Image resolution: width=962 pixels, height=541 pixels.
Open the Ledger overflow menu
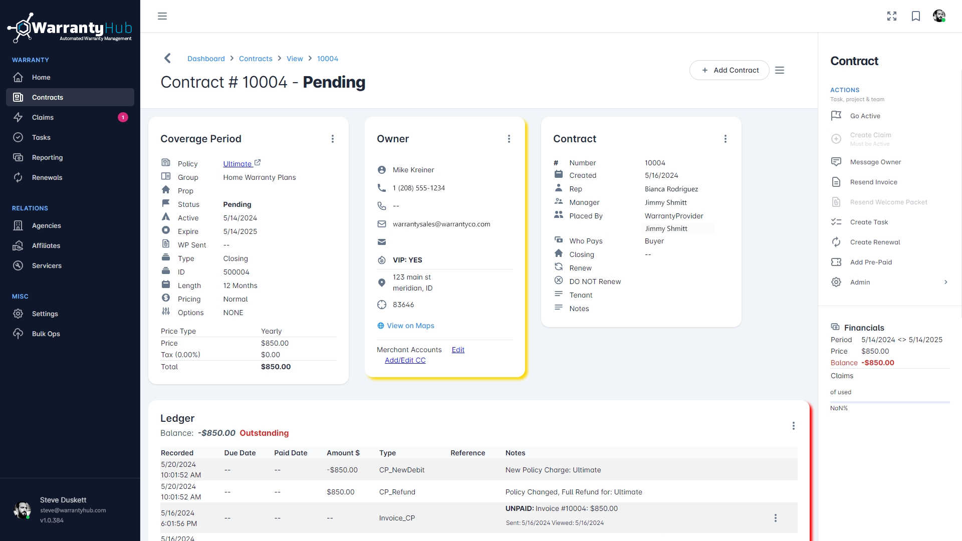click(x=794, y=425)
